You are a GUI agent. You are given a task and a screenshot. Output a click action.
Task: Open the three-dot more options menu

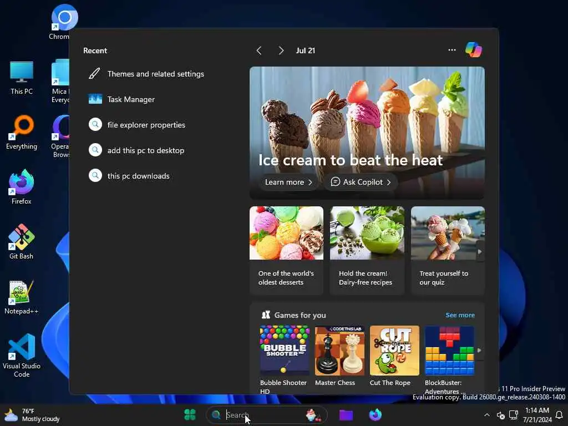tap(452, 50)
